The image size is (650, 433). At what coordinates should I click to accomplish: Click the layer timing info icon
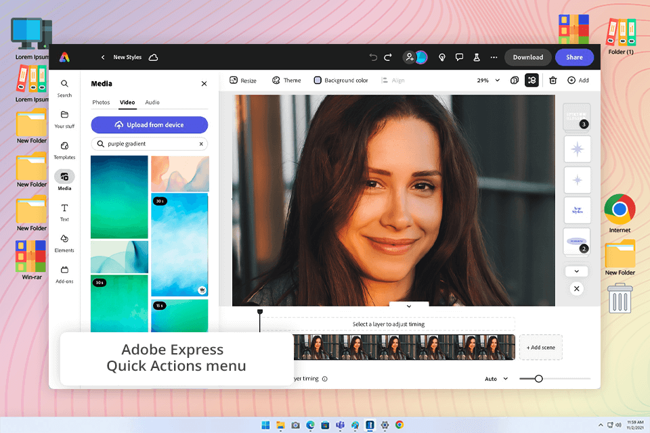coord(324,379)
